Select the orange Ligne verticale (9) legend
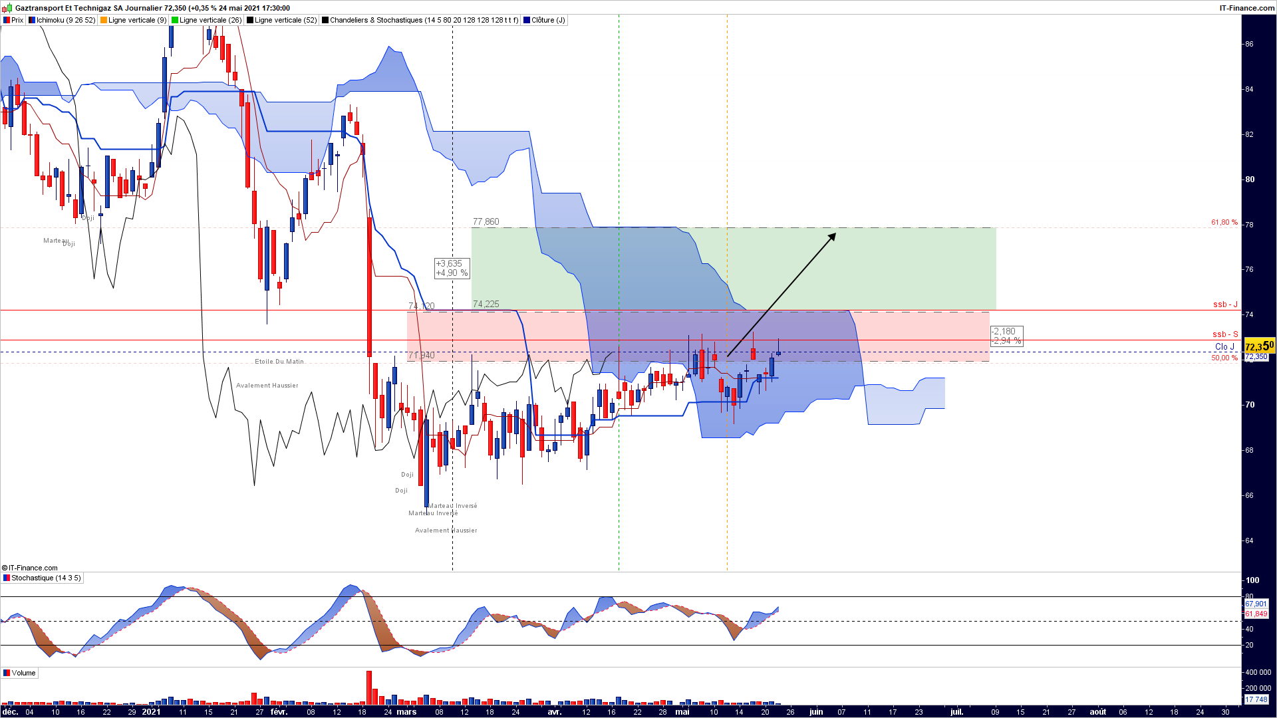The height and width of the screenshot is (718, 1277). click(134, 20)
